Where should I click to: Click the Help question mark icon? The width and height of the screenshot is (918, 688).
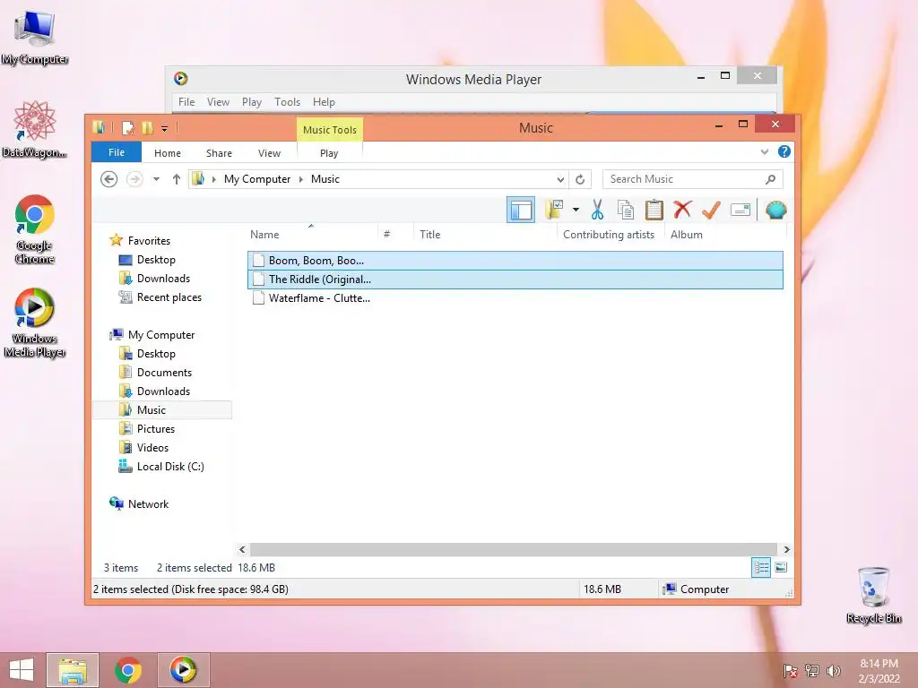784,151
